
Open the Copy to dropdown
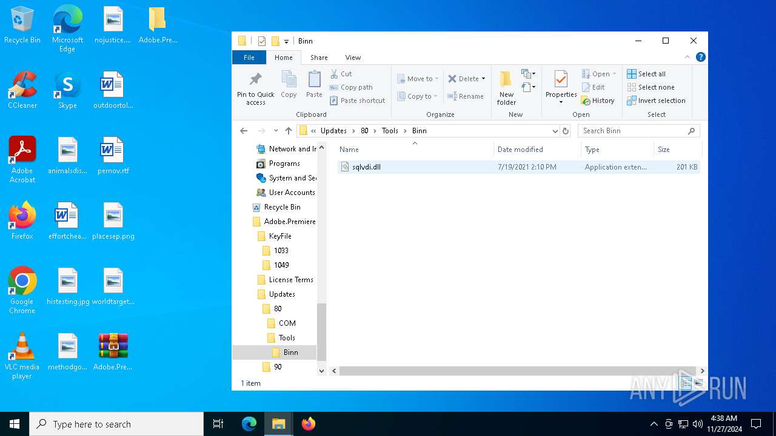[x=418, y=96]
